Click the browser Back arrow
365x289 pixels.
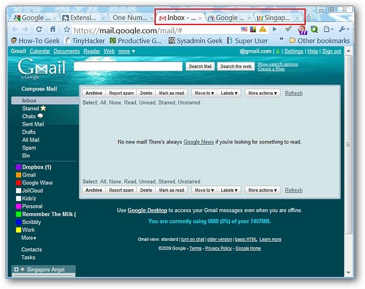(15, 29)
